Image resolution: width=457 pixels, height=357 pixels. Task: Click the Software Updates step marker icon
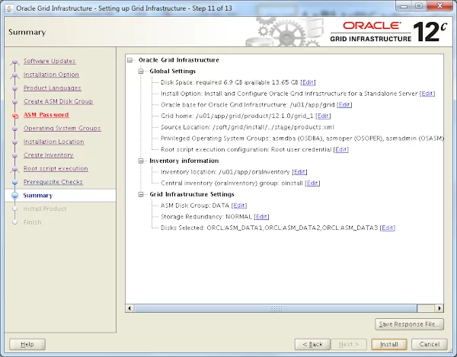point(15,62)
